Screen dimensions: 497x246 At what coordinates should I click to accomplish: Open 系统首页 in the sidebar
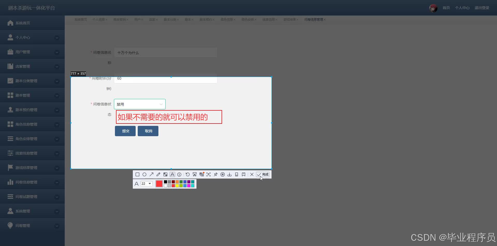click(32, 23)
